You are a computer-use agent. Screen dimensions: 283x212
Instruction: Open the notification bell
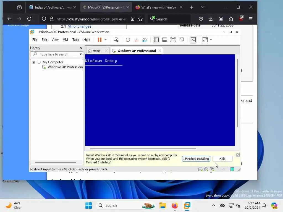tap(264, 205)
